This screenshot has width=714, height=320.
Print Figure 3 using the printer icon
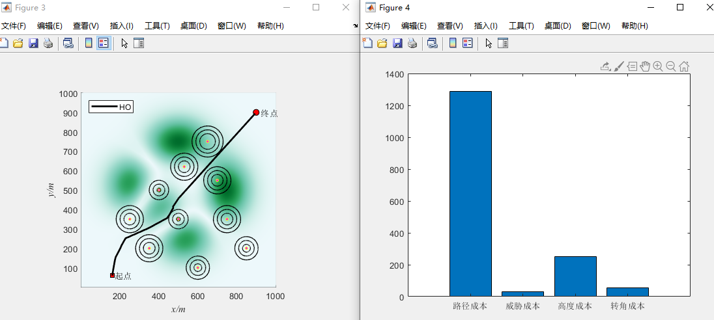coord(48,44)
